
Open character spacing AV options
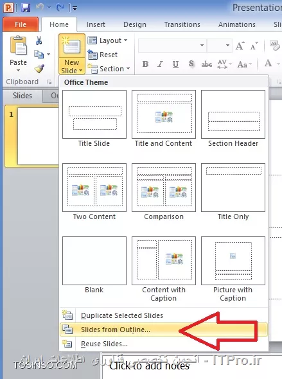pos(224,64)
